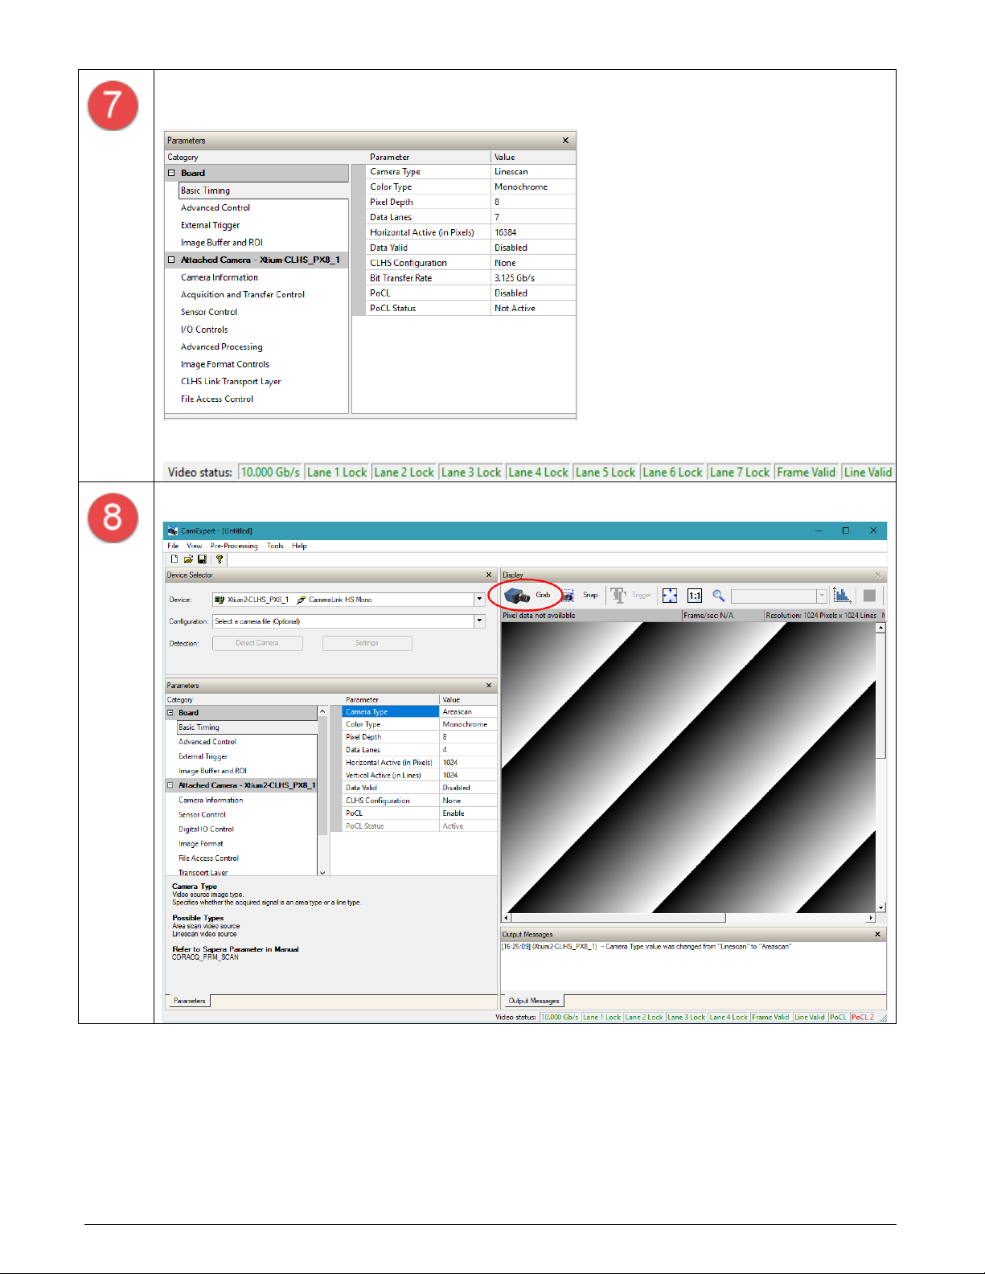Click the yellow question mark help icon
Viewport: 985px width, 1274px height.
219,559
